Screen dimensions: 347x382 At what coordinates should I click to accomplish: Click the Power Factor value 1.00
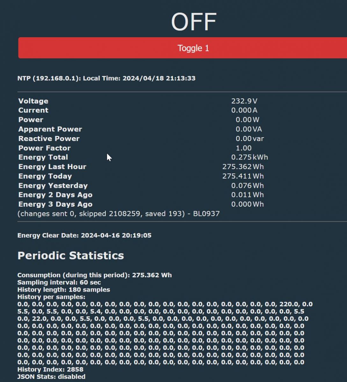pyautogui.click(x=243, y=148)
